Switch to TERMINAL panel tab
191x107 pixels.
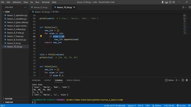point(59,80)
